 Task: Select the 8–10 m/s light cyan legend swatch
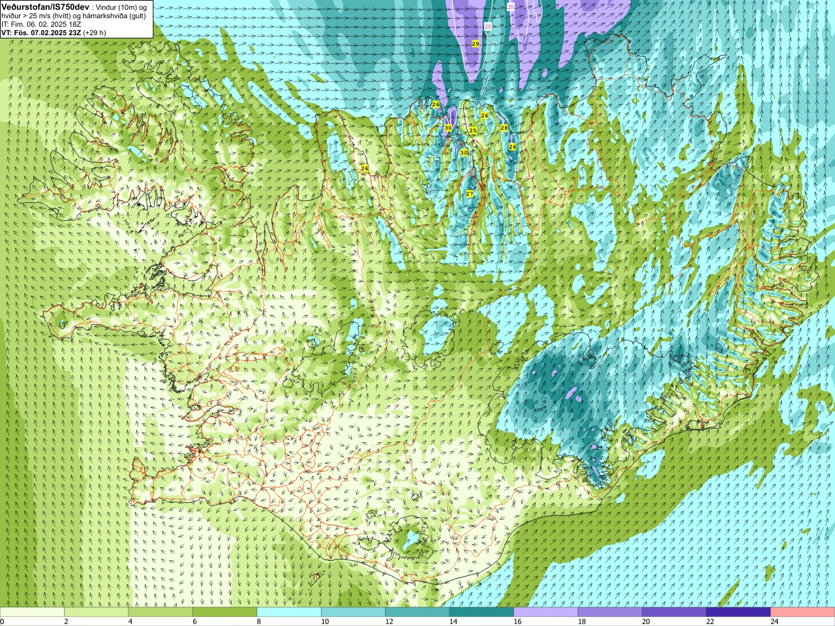289,612
